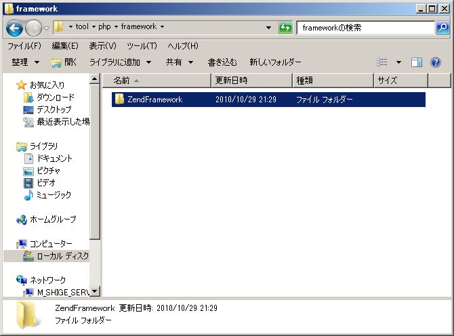Viewport: 454px width, 336px height.
Task: Open the address bar history dropdown
Action: point(269,28)
